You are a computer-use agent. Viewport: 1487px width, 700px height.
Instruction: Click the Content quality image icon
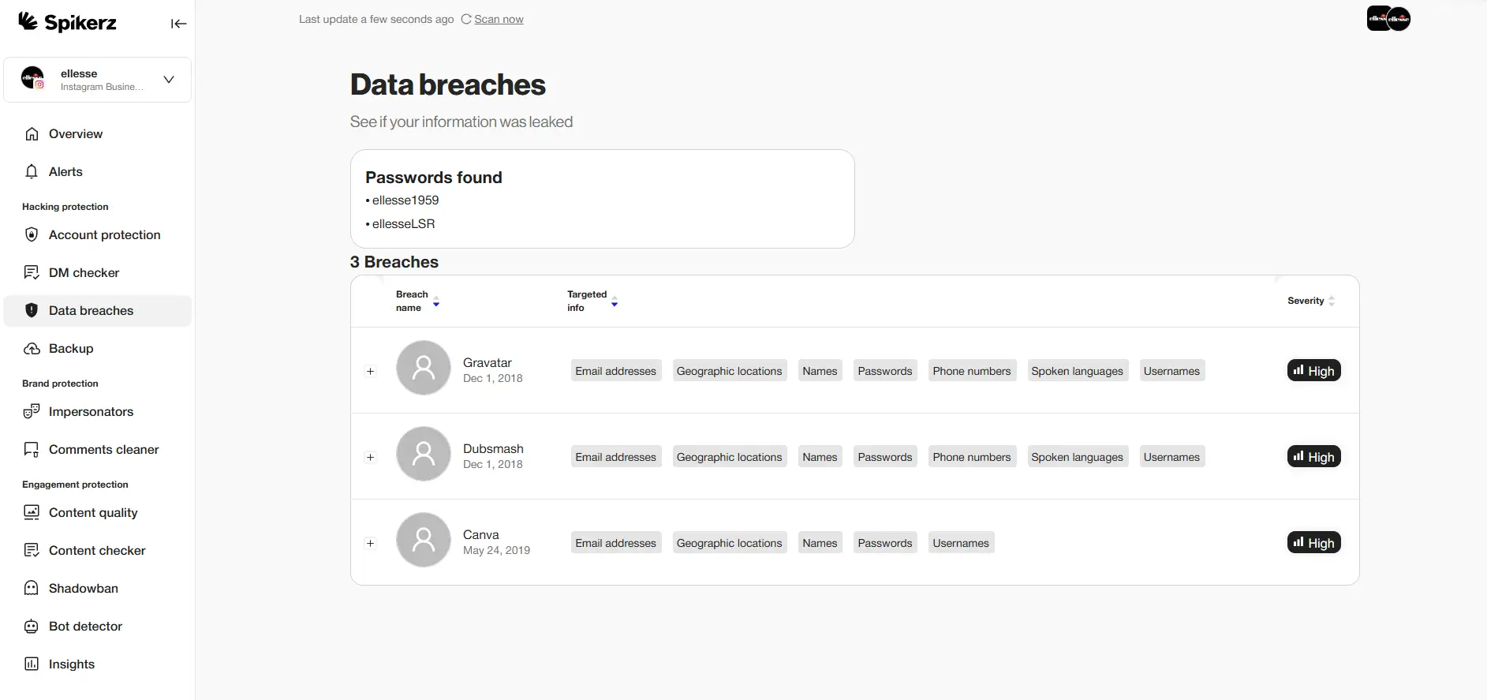pyautogui.click(x=32, y=513)
